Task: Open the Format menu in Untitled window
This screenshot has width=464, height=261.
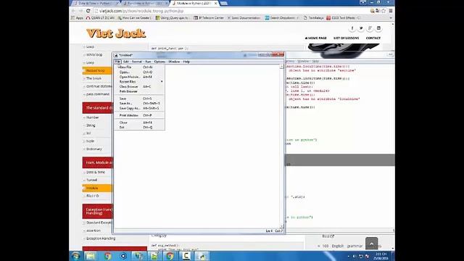Action: pos(137,62)
